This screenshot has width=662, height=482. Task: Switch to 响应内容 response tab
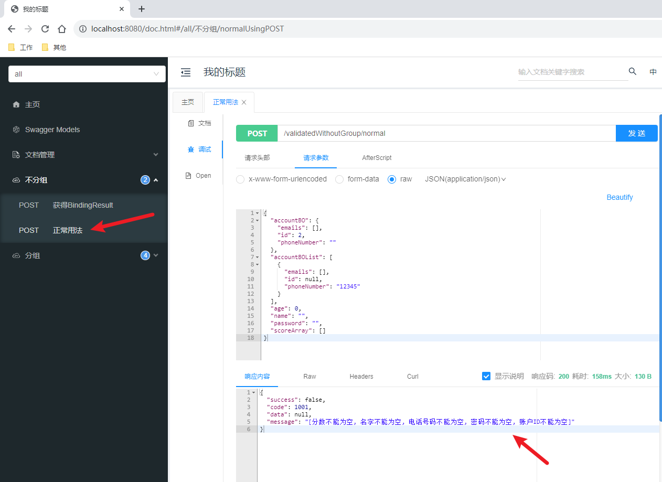click(257, 376)
